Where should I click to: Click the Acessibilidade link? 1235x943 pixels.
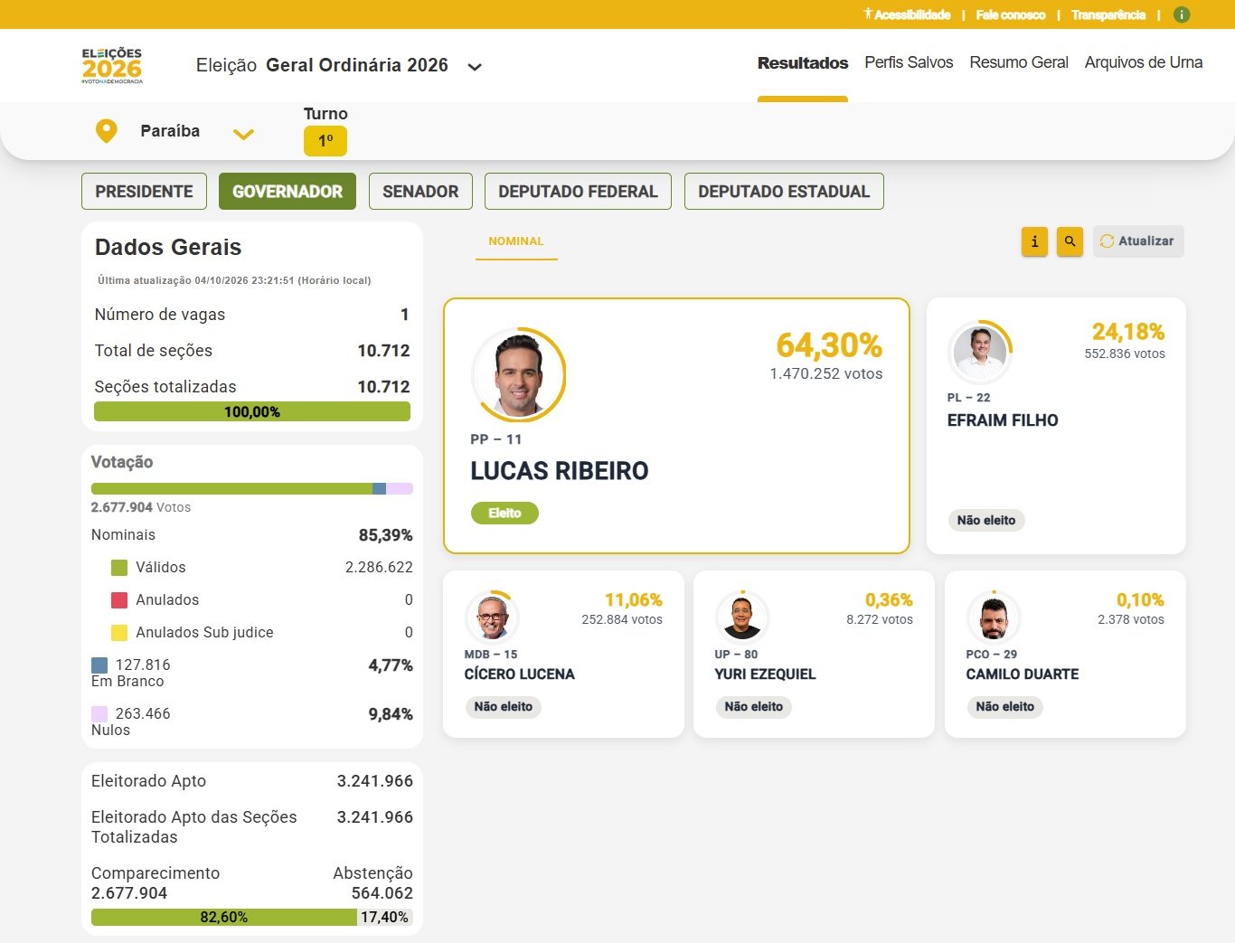coord(912,14)
